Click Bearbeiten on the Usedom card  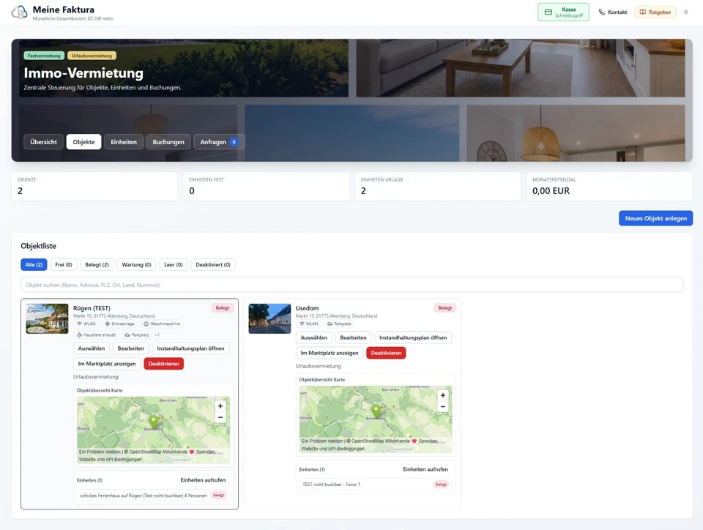[353, 337]
